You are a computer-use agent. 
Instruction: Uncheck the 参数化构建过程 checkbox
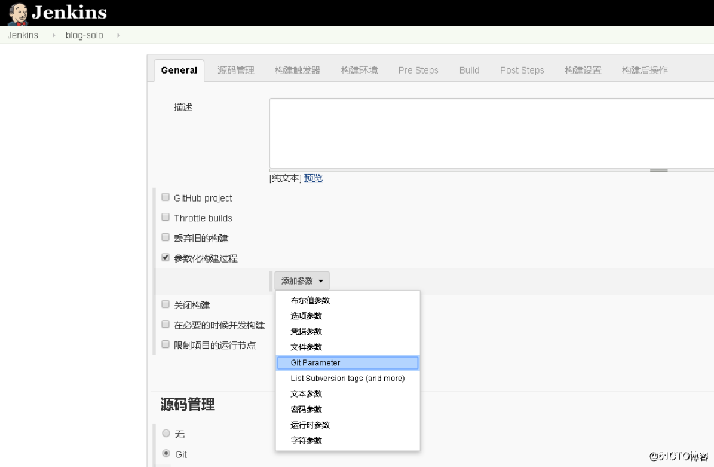click(166, 257)
